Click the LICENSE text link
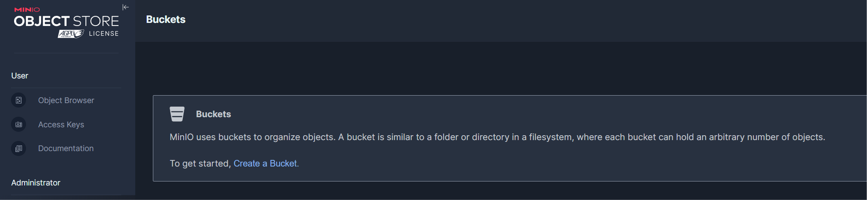867x200 pixels. [104, 34]
